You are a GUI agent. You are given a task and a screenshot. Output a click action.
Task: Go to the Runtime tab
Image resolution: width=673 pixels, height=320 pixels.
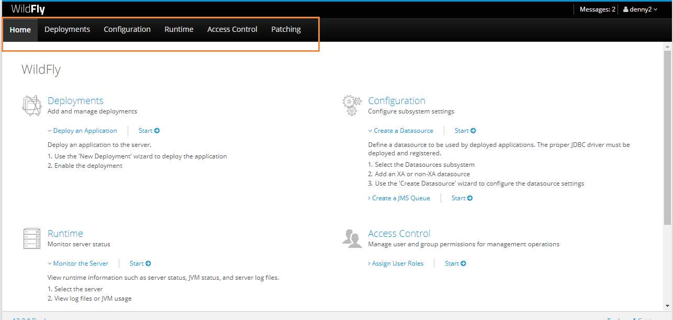pos(179,30)
